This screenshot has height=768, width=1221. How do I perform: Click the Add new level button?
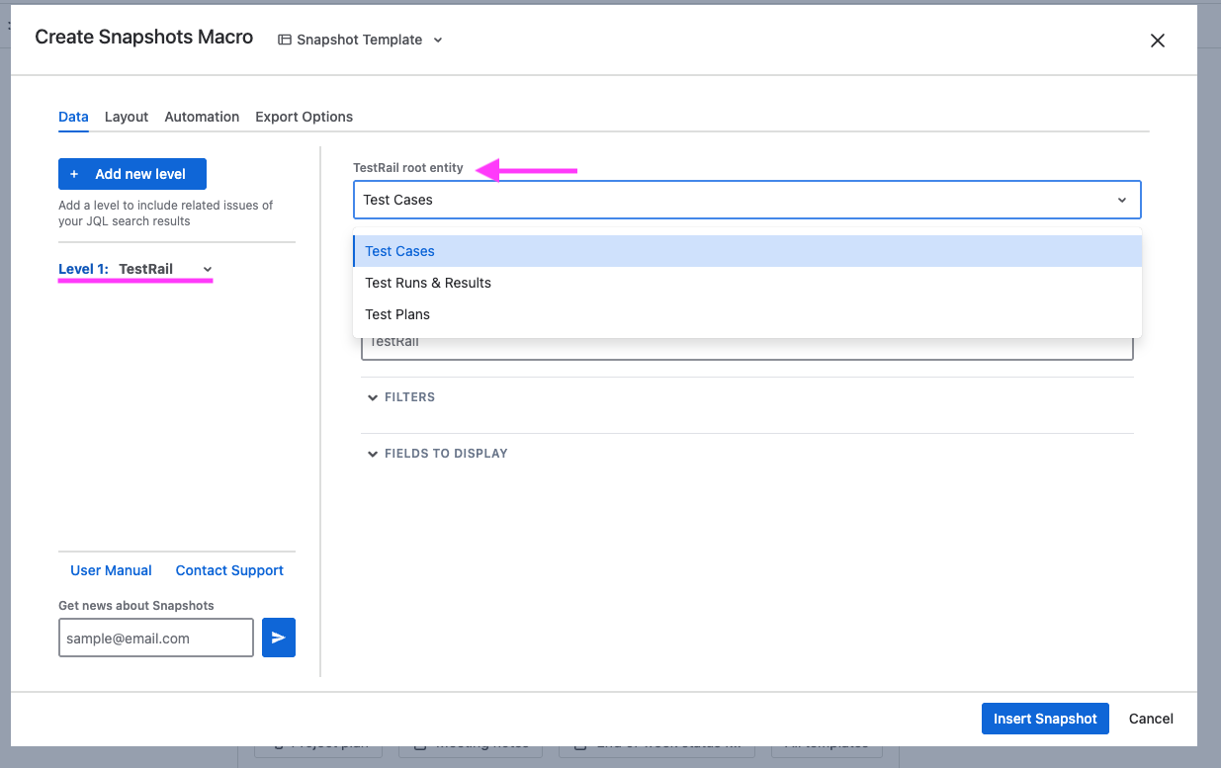132,174
